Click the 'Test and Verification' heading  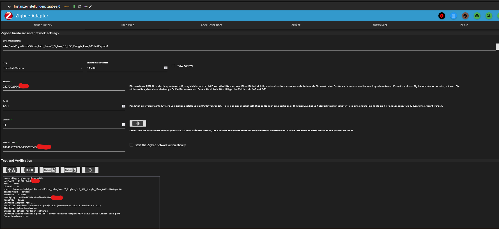pyautogui.click(x=17, y=161)
